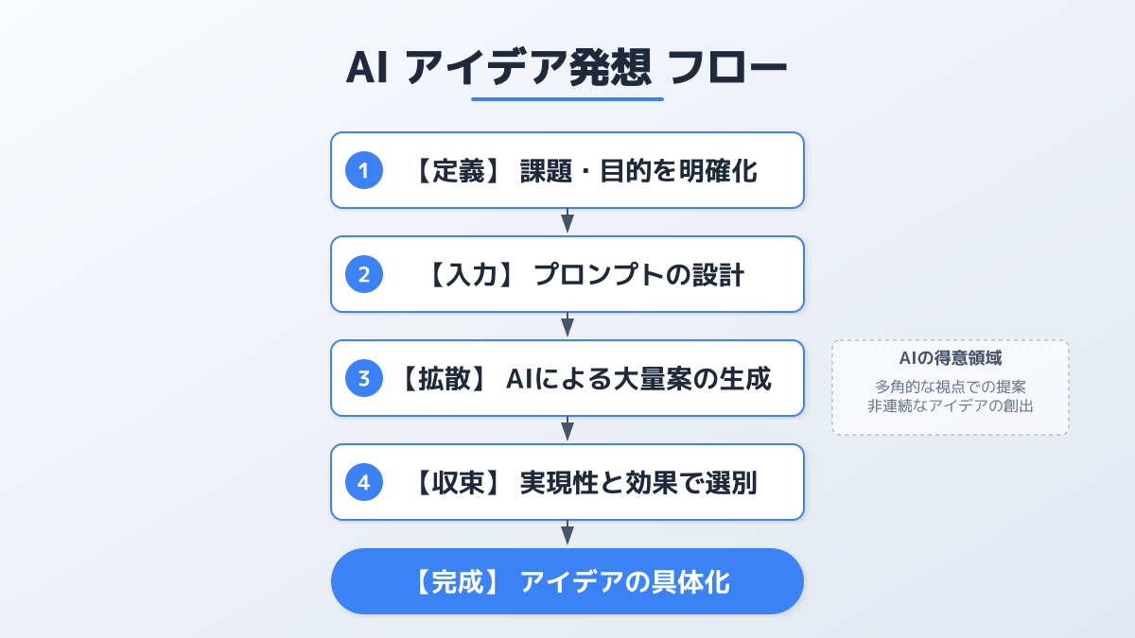Viewport: 1135px width, 638px height.
Task: Click arrow between 定義 and 入力 steps
Action: [567, 222]
